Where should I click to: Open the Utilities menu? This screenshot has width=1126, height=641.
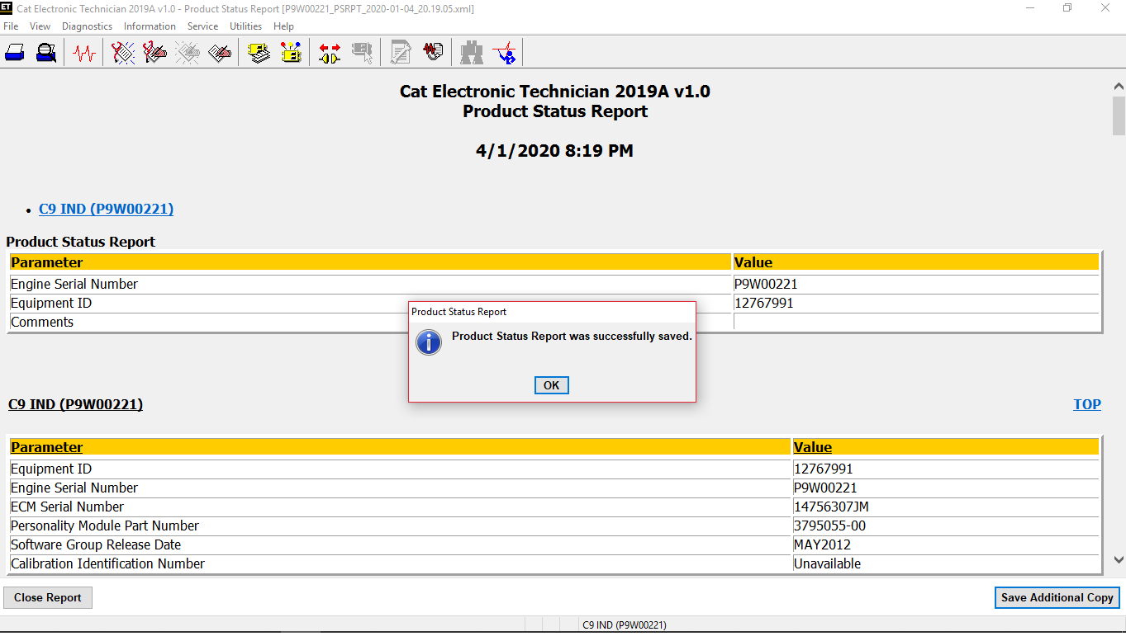pos(245,26)
